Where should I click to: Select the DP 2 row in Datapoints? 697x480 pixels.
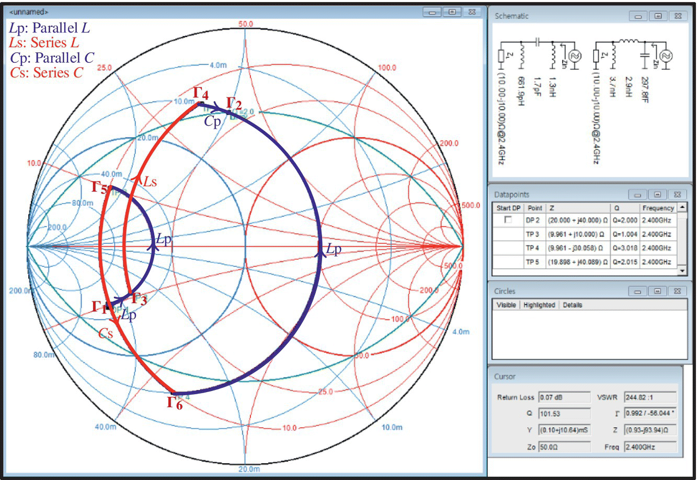click(585, 220)
